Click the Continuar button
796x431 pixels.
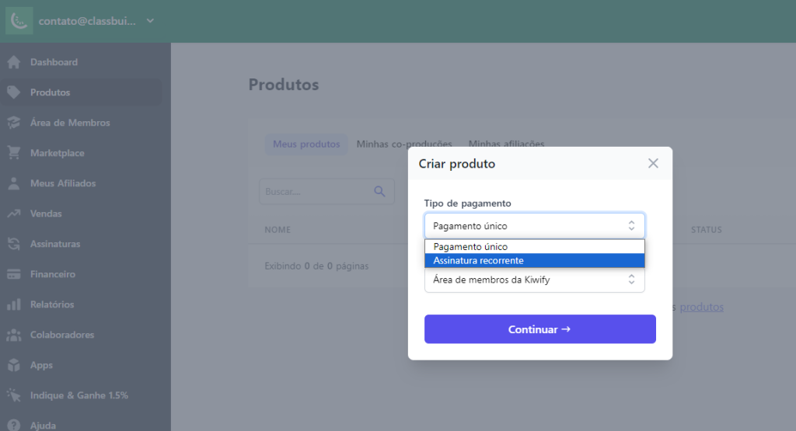point(539,329)
